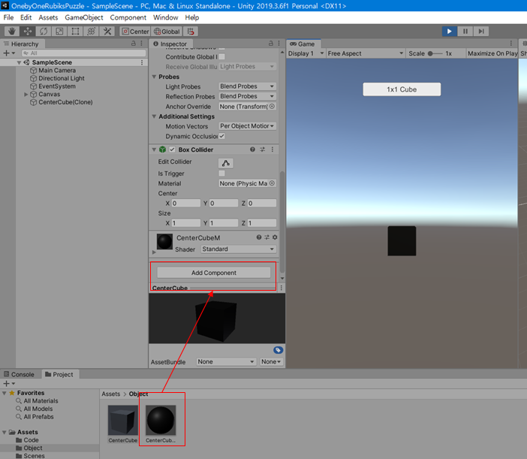
Task: Open CenterCubeM material help icon
Action: tap(259, 237)
